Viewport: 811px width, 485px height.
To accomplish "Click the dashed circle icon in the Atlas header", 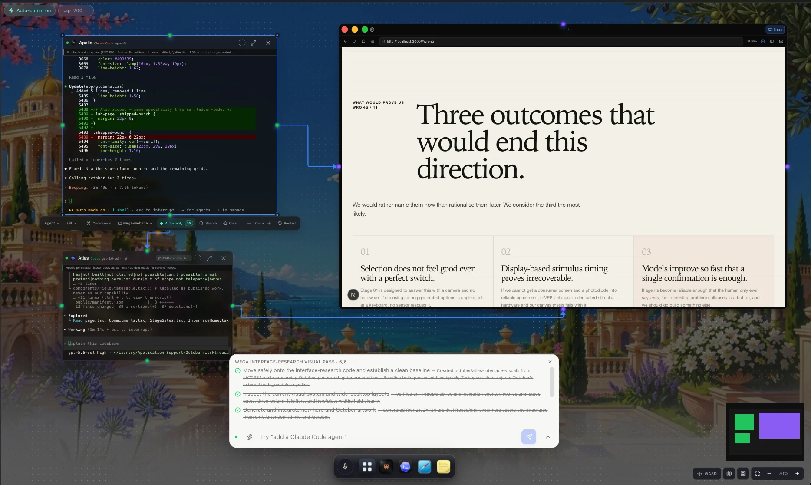I will pyautogui.click(x=198, y=258).
